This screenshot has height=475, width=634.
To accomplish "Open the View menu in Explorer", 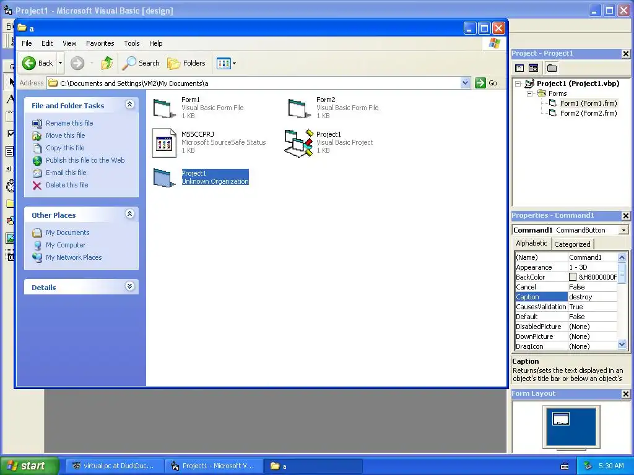I will click(69, 43).
